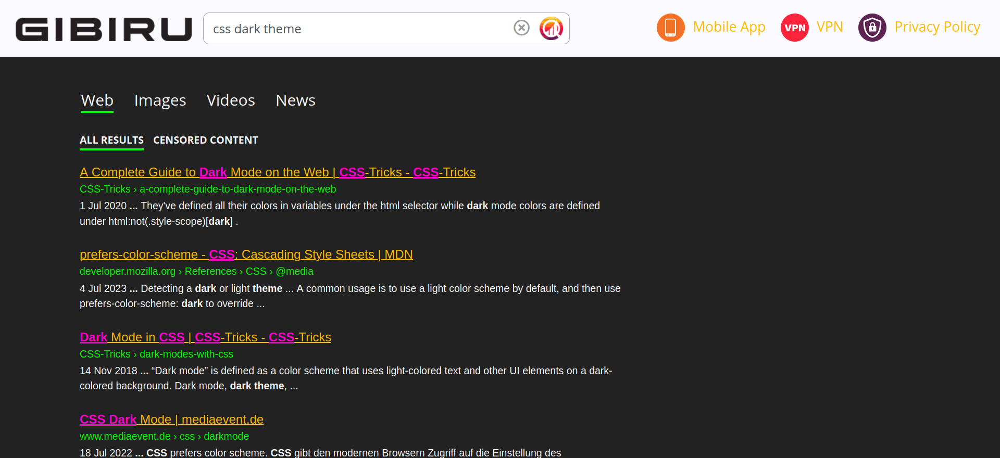This screenshot has height=458, width=1000.
Task: Show CENSORED CONTENT results
Action: coord(206,141)
